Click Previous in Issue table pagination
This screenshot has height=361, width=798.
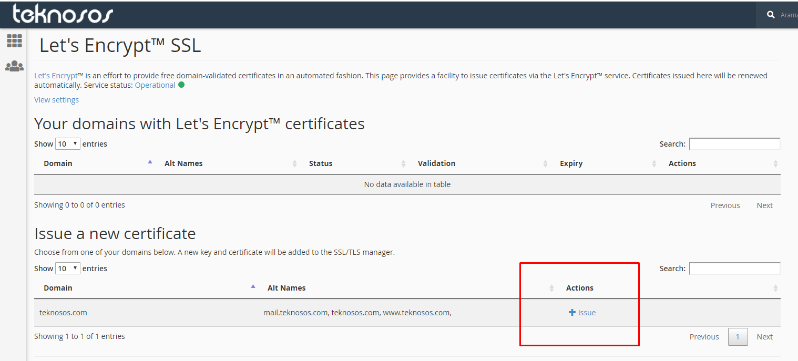coord(704,337)
